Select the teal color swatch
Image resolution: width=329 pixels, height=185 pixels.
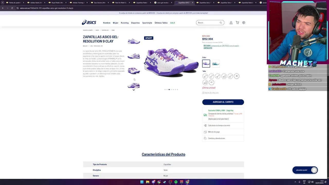coord(216,63)
